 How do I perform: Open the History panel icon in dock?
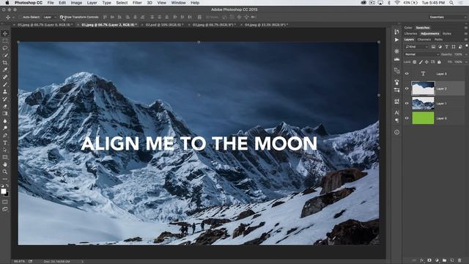click(x=396, y=32)
